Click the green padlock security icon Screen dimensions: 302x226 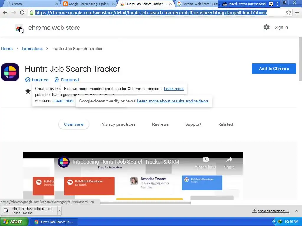click(32, 13)
